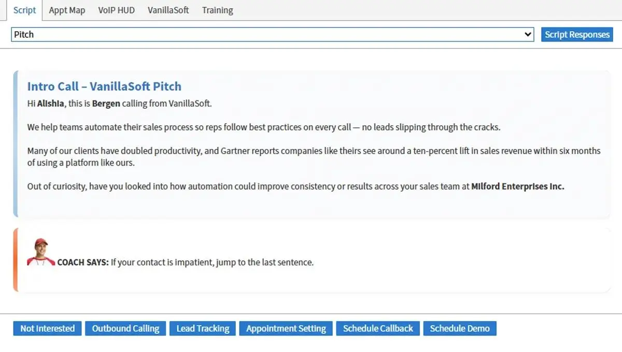Image resolution: width=622 pixels, height=352 pixels.
Task: Click the "Out of curiosity" sentence
Action: (x=296, y=186)
